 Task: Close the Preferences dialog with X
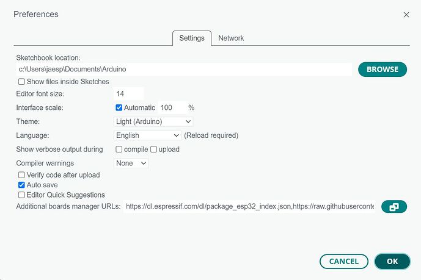(x=406, y=14)
